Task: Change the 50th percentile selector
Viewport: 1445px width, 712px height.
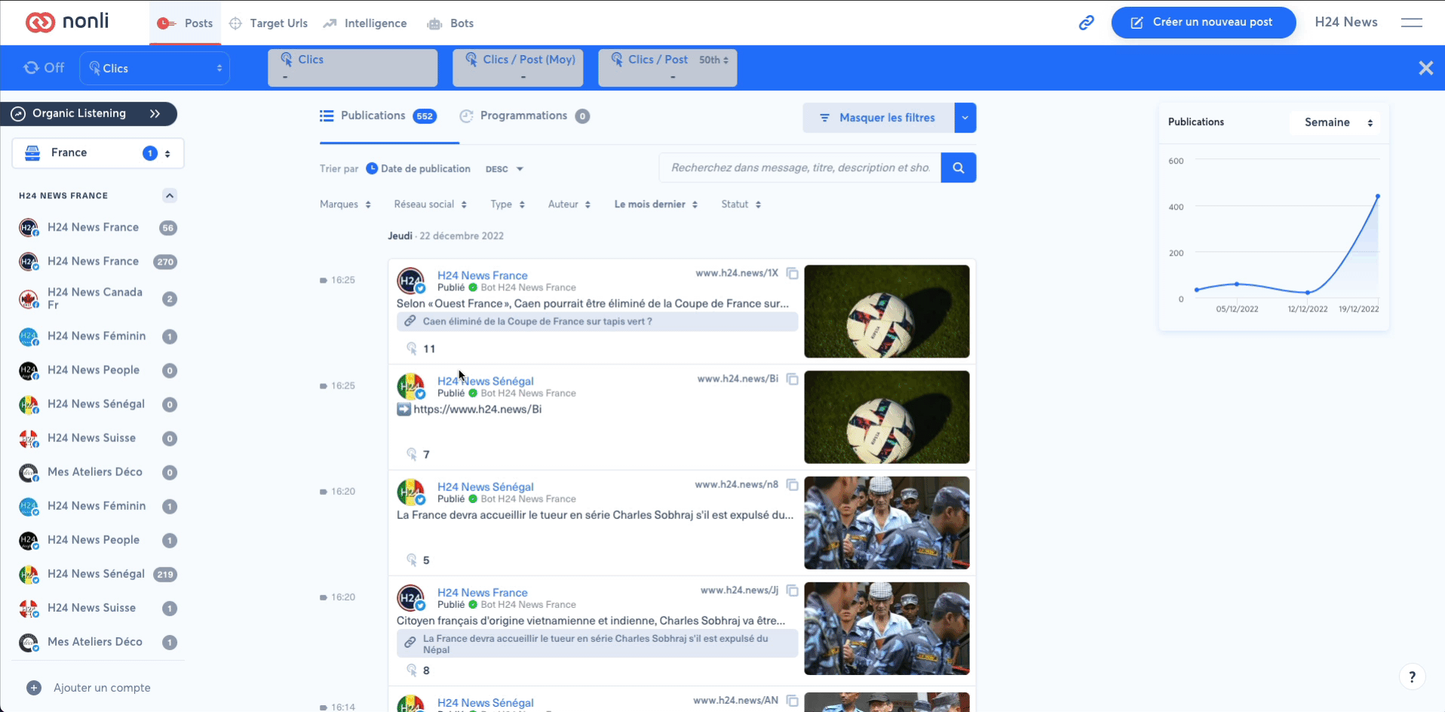Action: pyautogui.click(x=713, y=60)
